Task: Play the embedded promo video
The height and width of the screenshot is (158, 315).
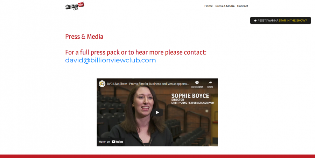Action: click(x=157, y=112)
